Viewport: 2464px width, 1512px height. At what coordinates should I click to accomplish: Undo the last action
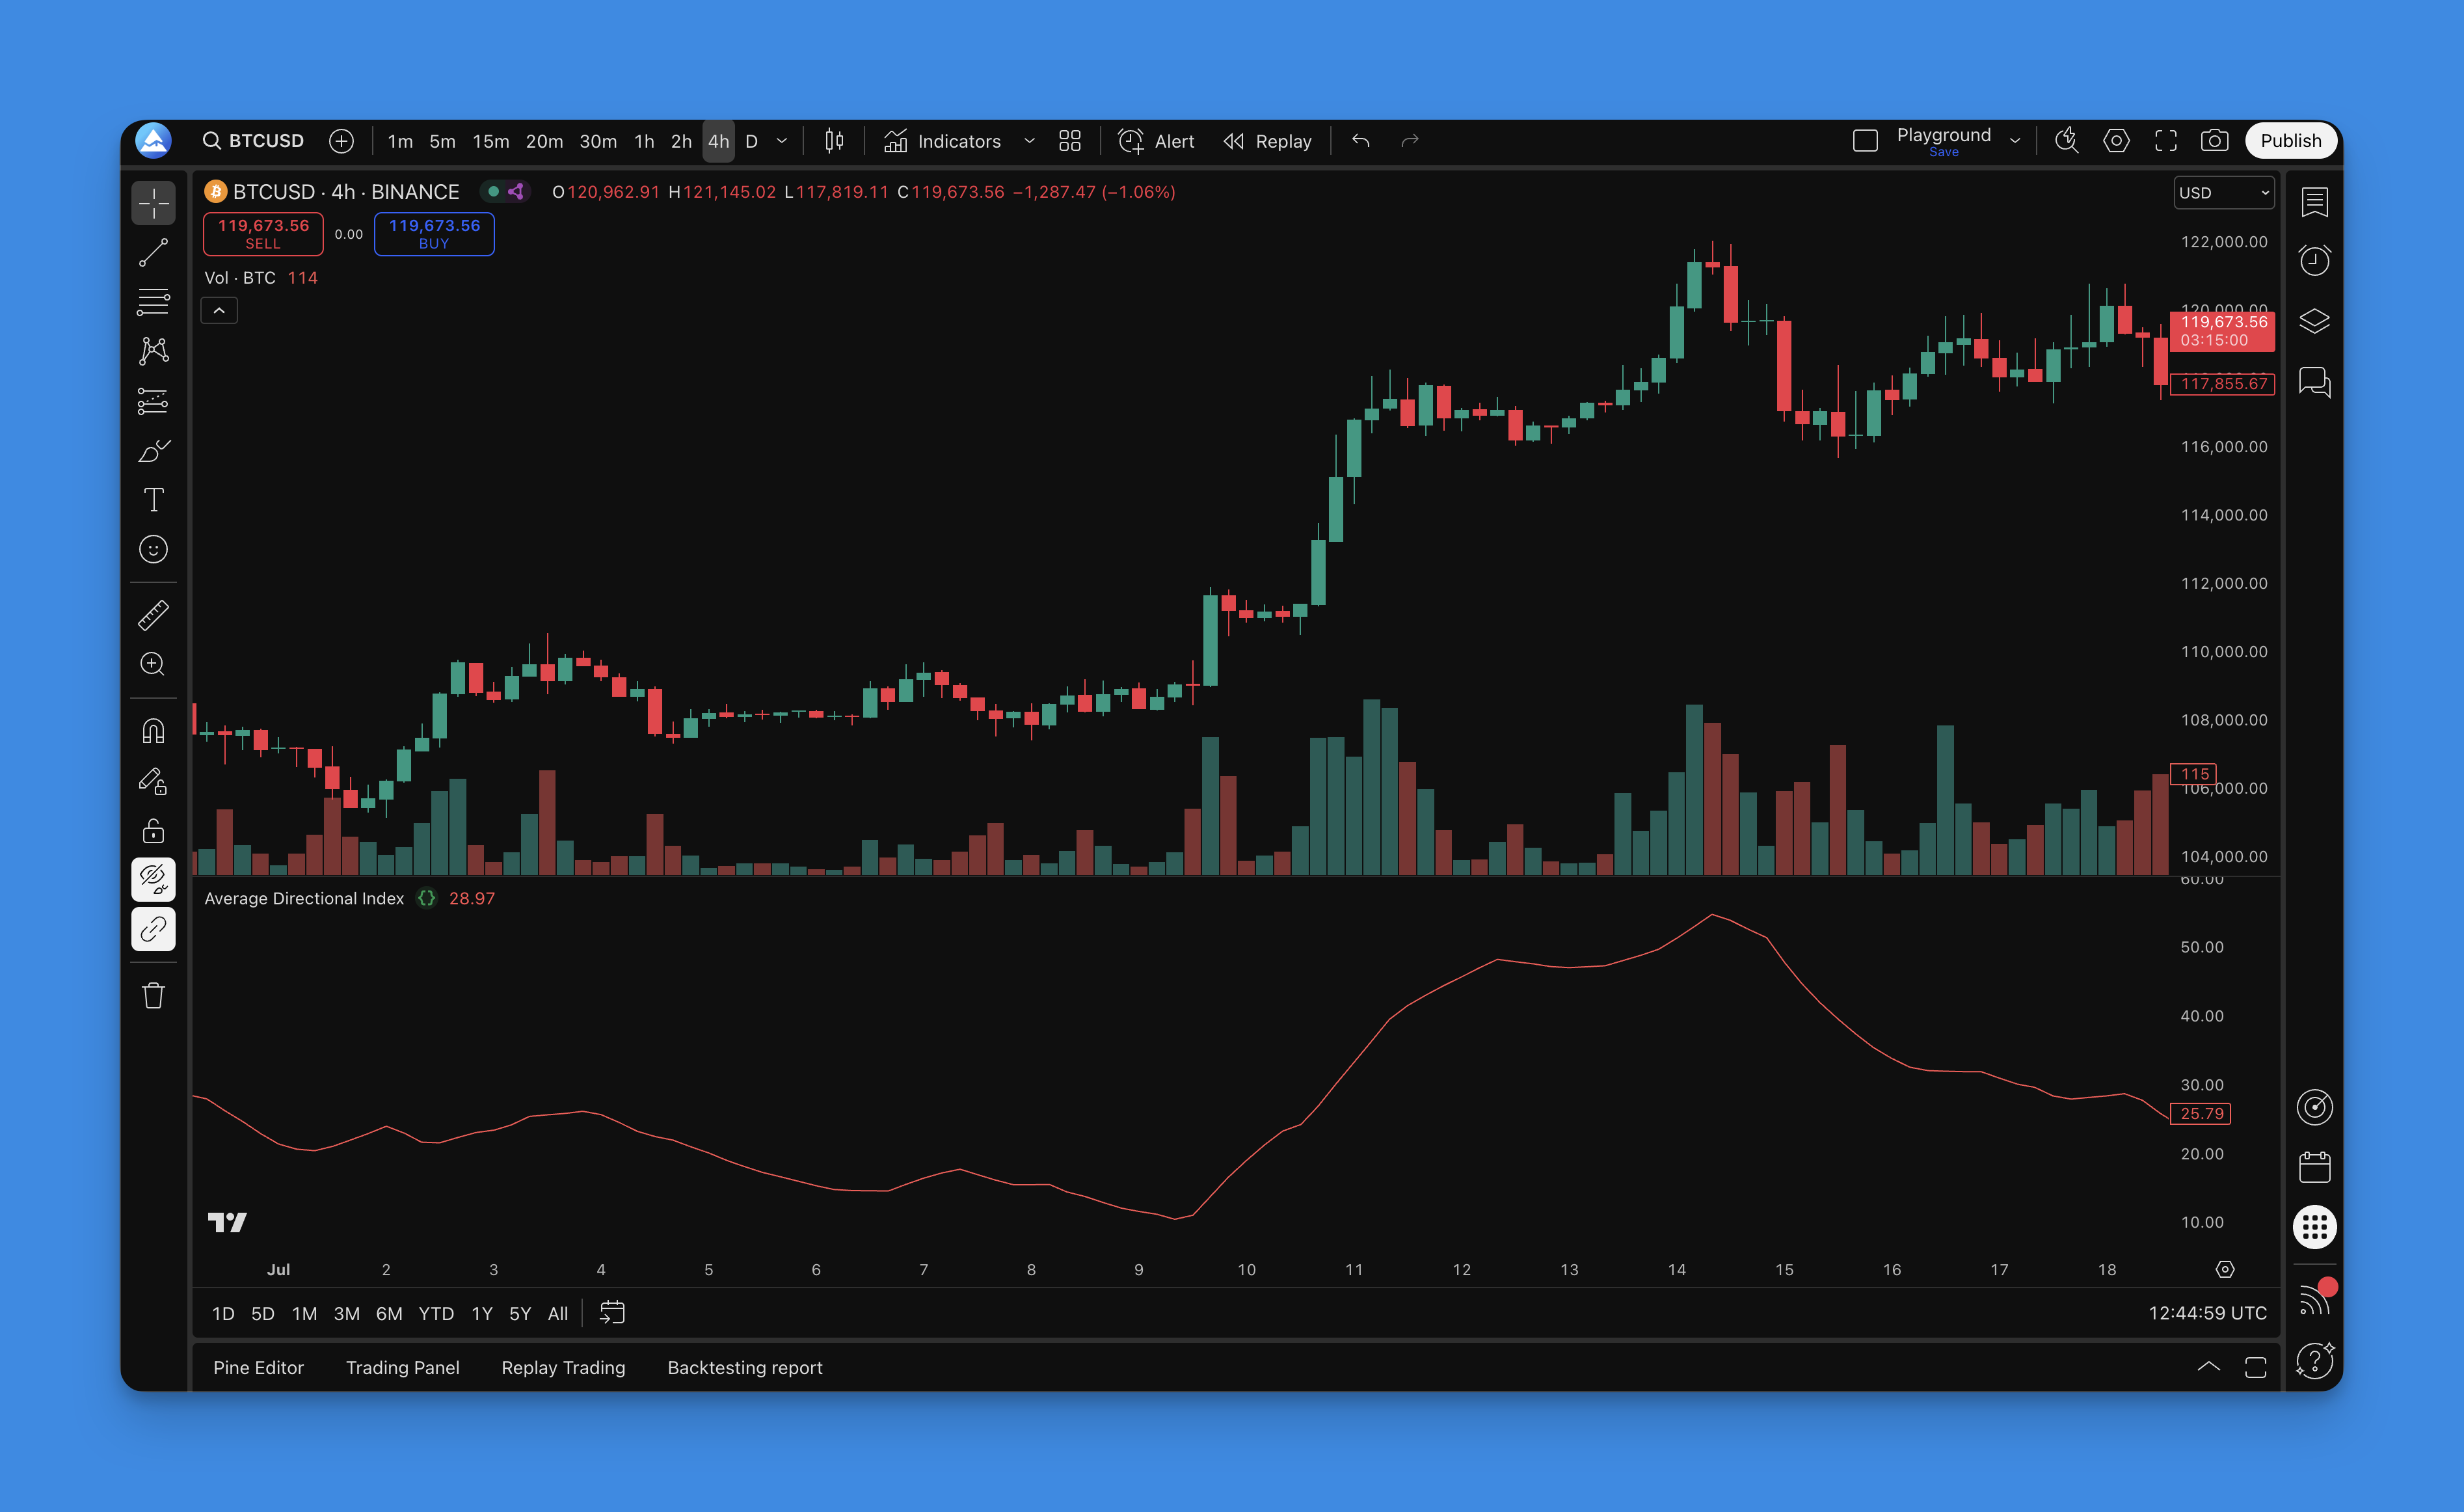(x=1361, y=141)
